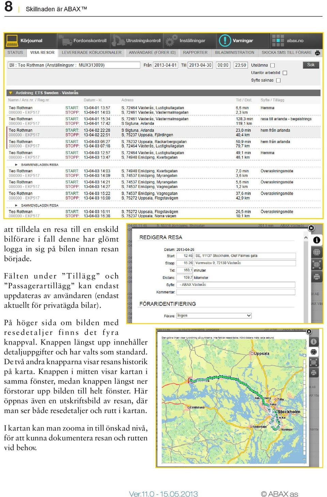Click the empty Kommentar field
Viewport: 327px width, 497px height.
coord(235,292)
